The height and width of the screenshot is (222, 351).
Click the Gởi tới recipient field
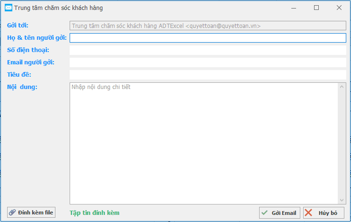(207, 26)
